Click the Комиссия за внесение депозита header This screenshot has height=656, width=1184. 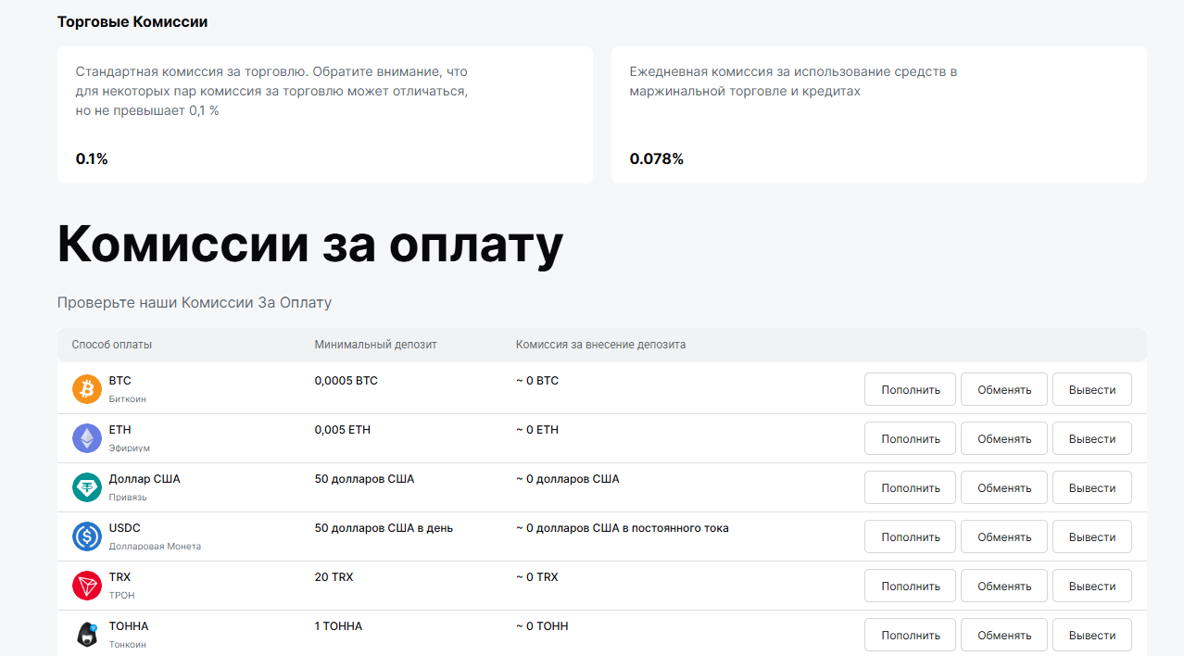point(600,345)
